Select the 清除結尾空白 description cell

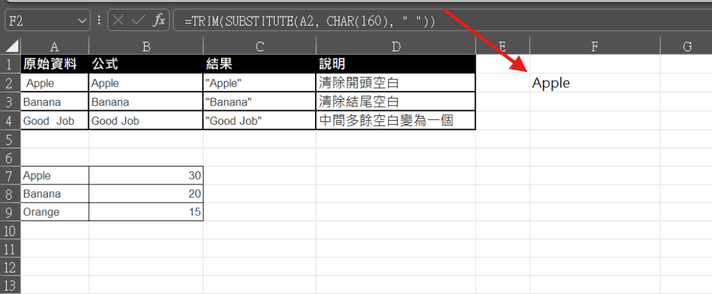395,102
